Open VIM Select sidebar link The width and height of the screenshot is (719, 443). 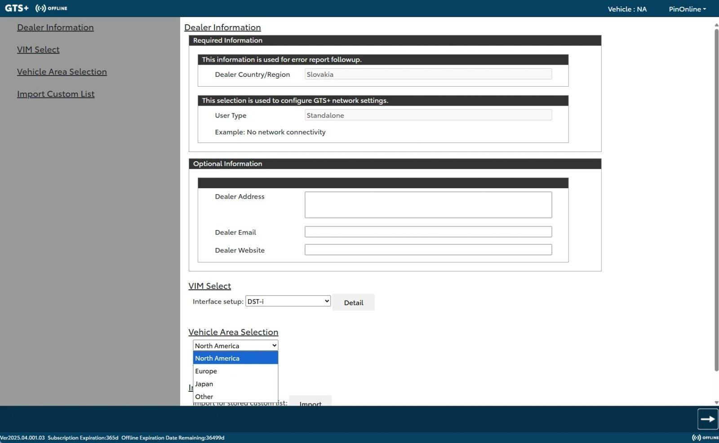pyautogui.click(x=38, y=49)
